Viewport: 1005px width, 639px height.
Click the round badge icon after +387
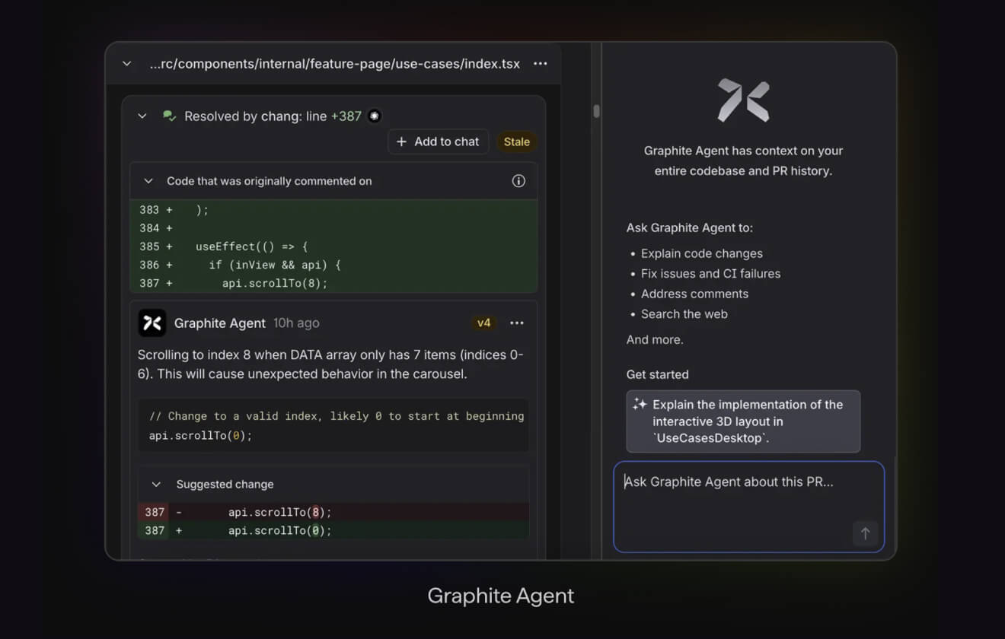click(374, 116)
